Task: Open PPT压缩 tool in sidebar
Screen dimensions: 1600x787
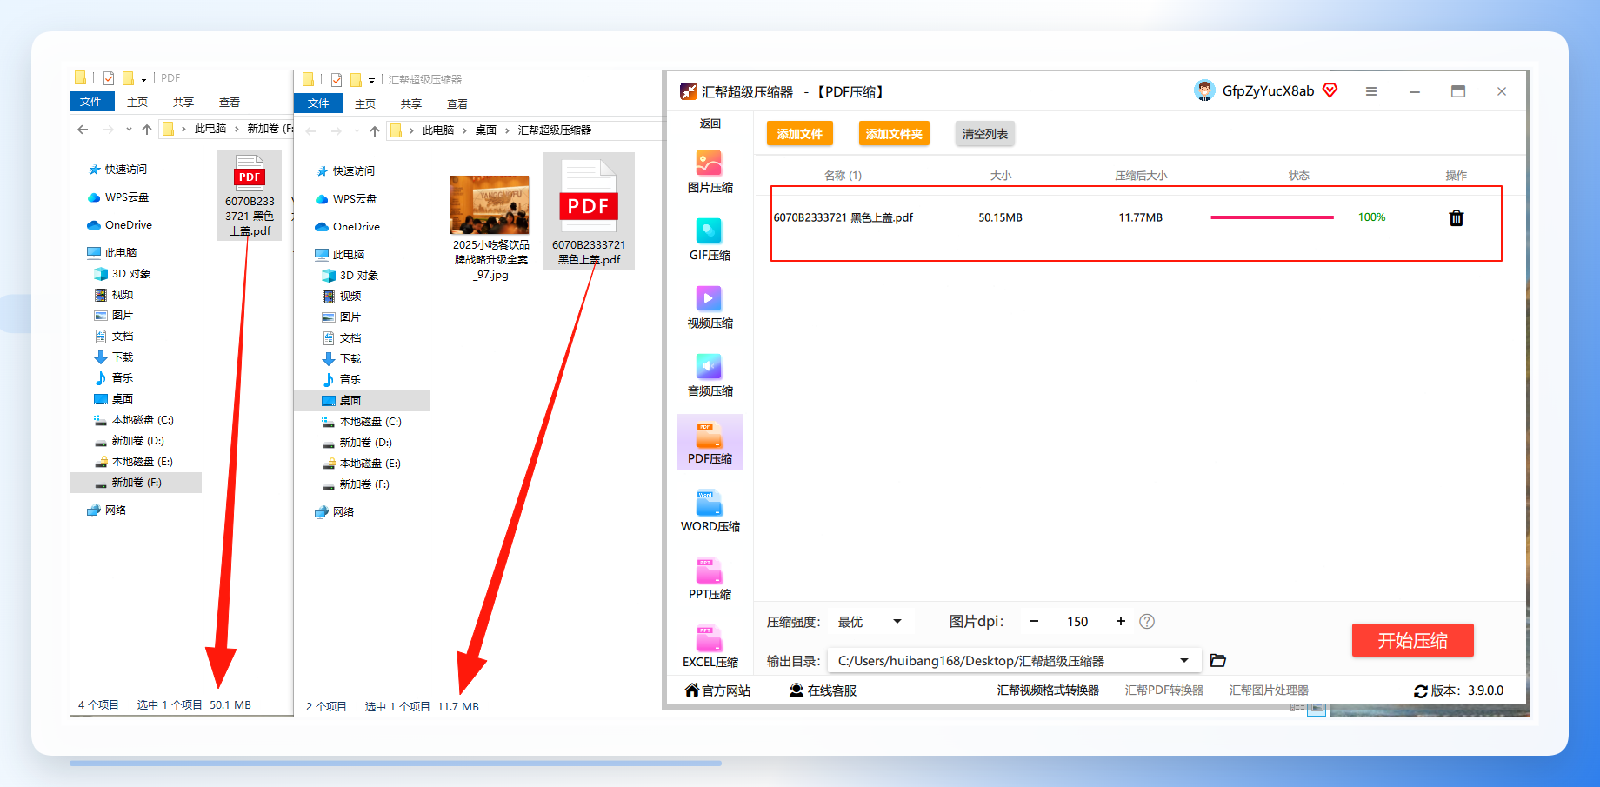Action: point(710,578)
